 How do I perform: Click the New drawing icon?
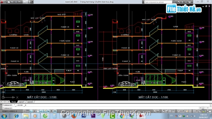point(9,2)
